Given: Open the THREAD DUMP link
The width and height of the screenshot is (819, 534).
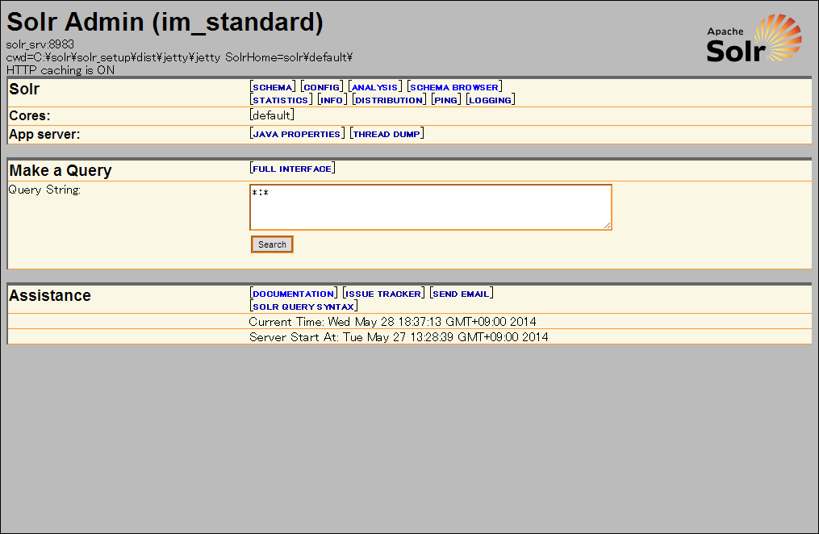Looking at the screenshot, I should [x=387, y=134].
